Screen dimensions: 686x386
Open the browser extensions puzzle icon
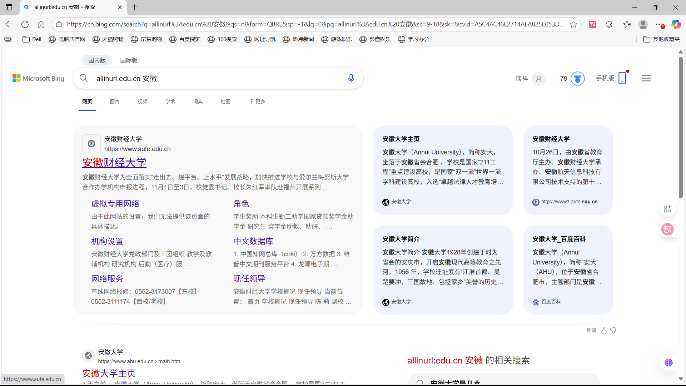609,24
